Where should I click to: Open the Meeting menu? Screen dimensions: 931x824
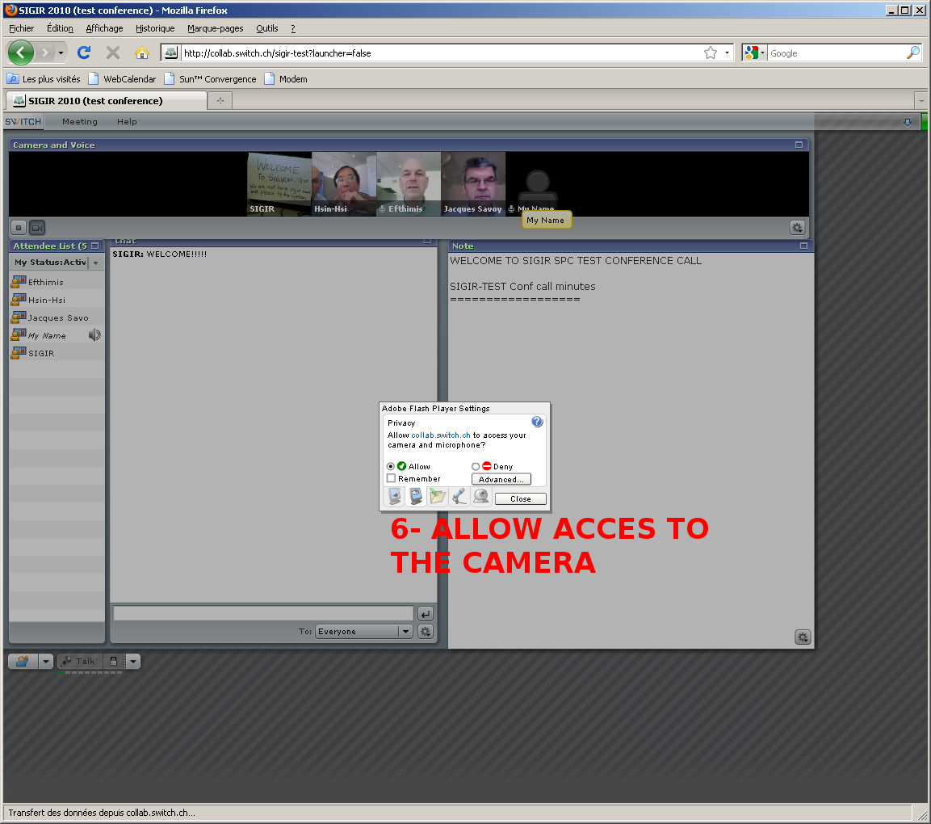[x=79, y=122]
